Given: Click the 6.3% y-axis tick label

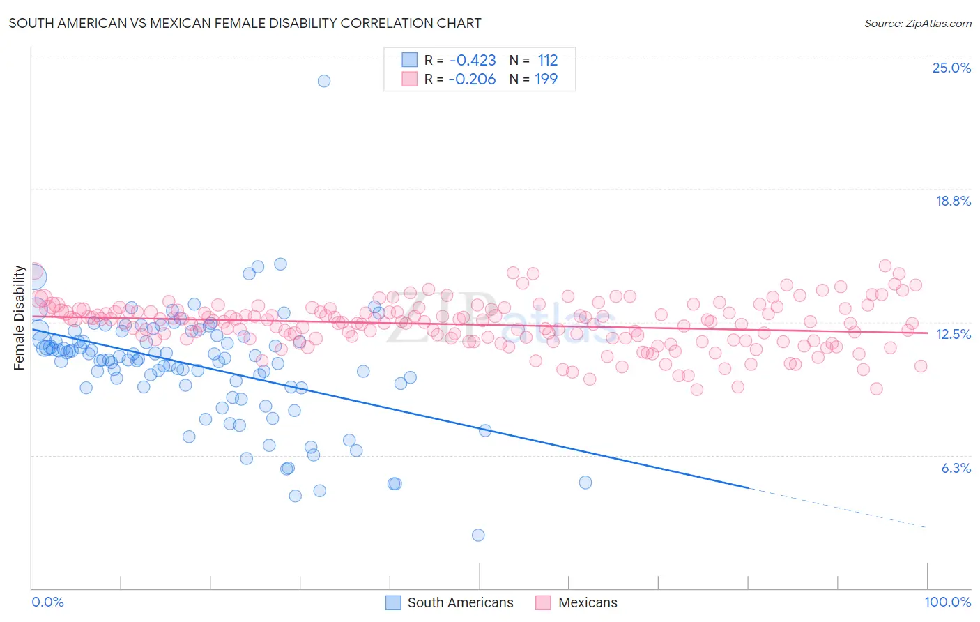Looking at the screenshot, I should (x=956, y=468).
